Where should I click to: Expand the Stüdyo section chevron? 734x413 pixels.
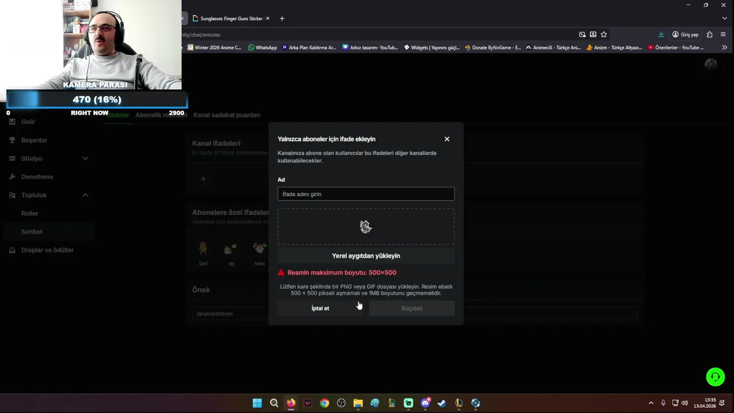85,158
